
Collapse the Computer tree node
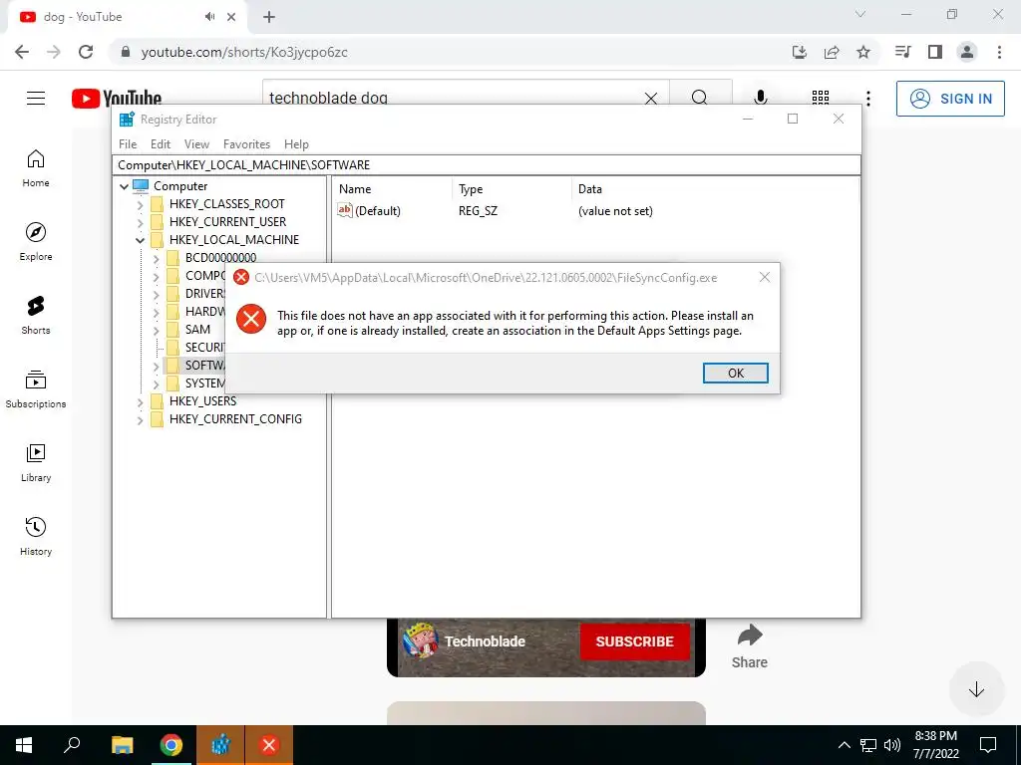124,186
